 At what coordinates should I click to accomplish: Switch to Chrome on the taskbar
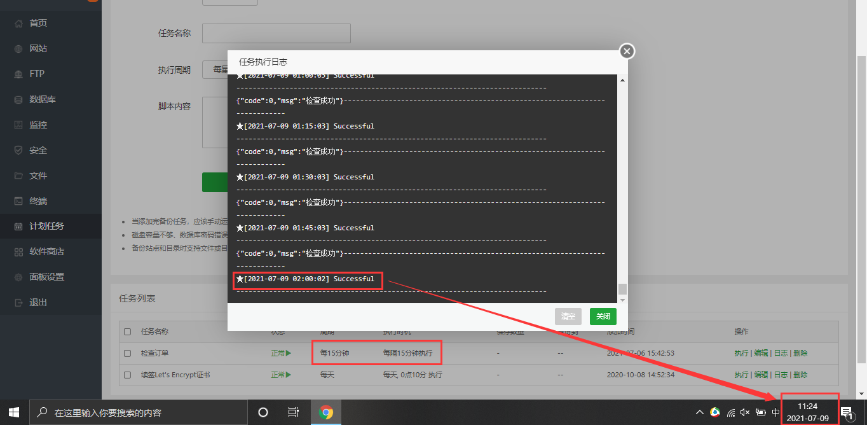[x=326, y=412]
